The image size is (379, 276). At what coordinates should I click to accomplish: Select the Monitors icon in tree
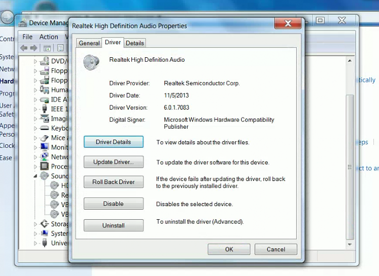point(44,147)
